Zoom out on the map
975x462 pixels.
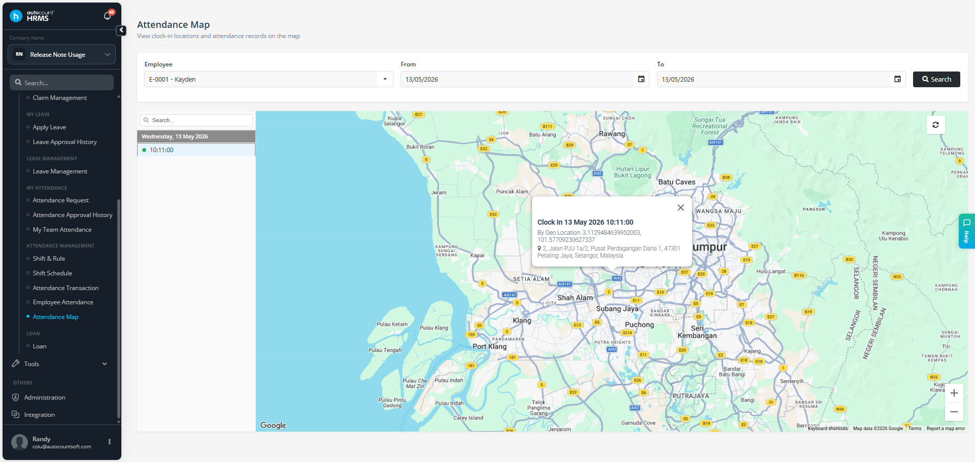[954, 412]
